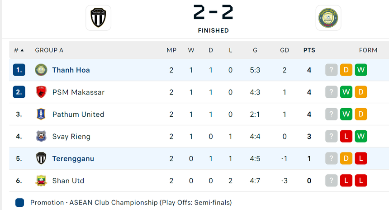Open Thanh Hoa team page link

point(71,70)
